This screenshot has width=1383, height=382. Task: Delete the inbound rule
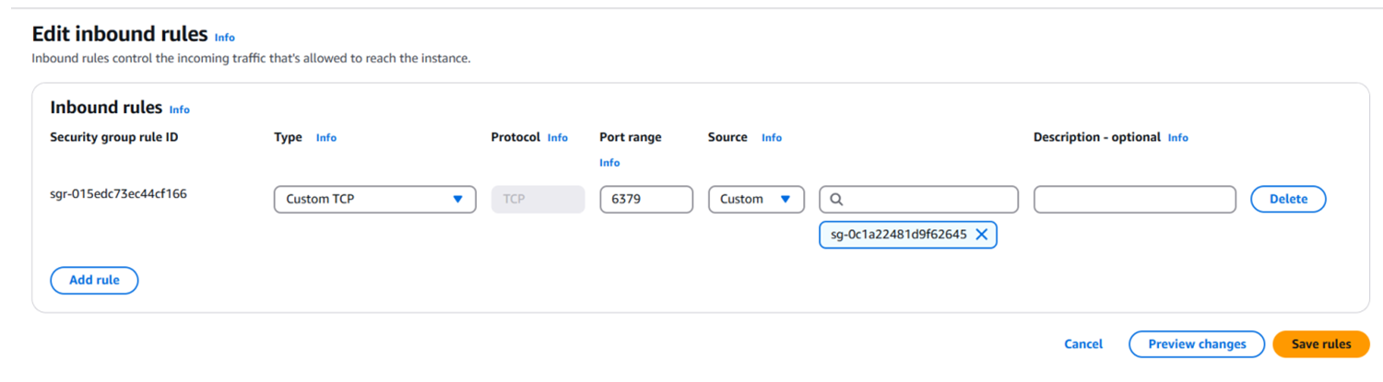[x=1288, y=199]
